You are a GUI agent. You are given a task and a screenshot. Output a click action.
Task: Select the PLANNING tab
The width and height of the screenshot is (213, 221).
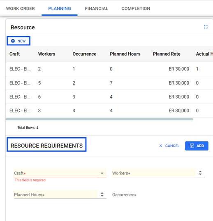tap(60, 9)
